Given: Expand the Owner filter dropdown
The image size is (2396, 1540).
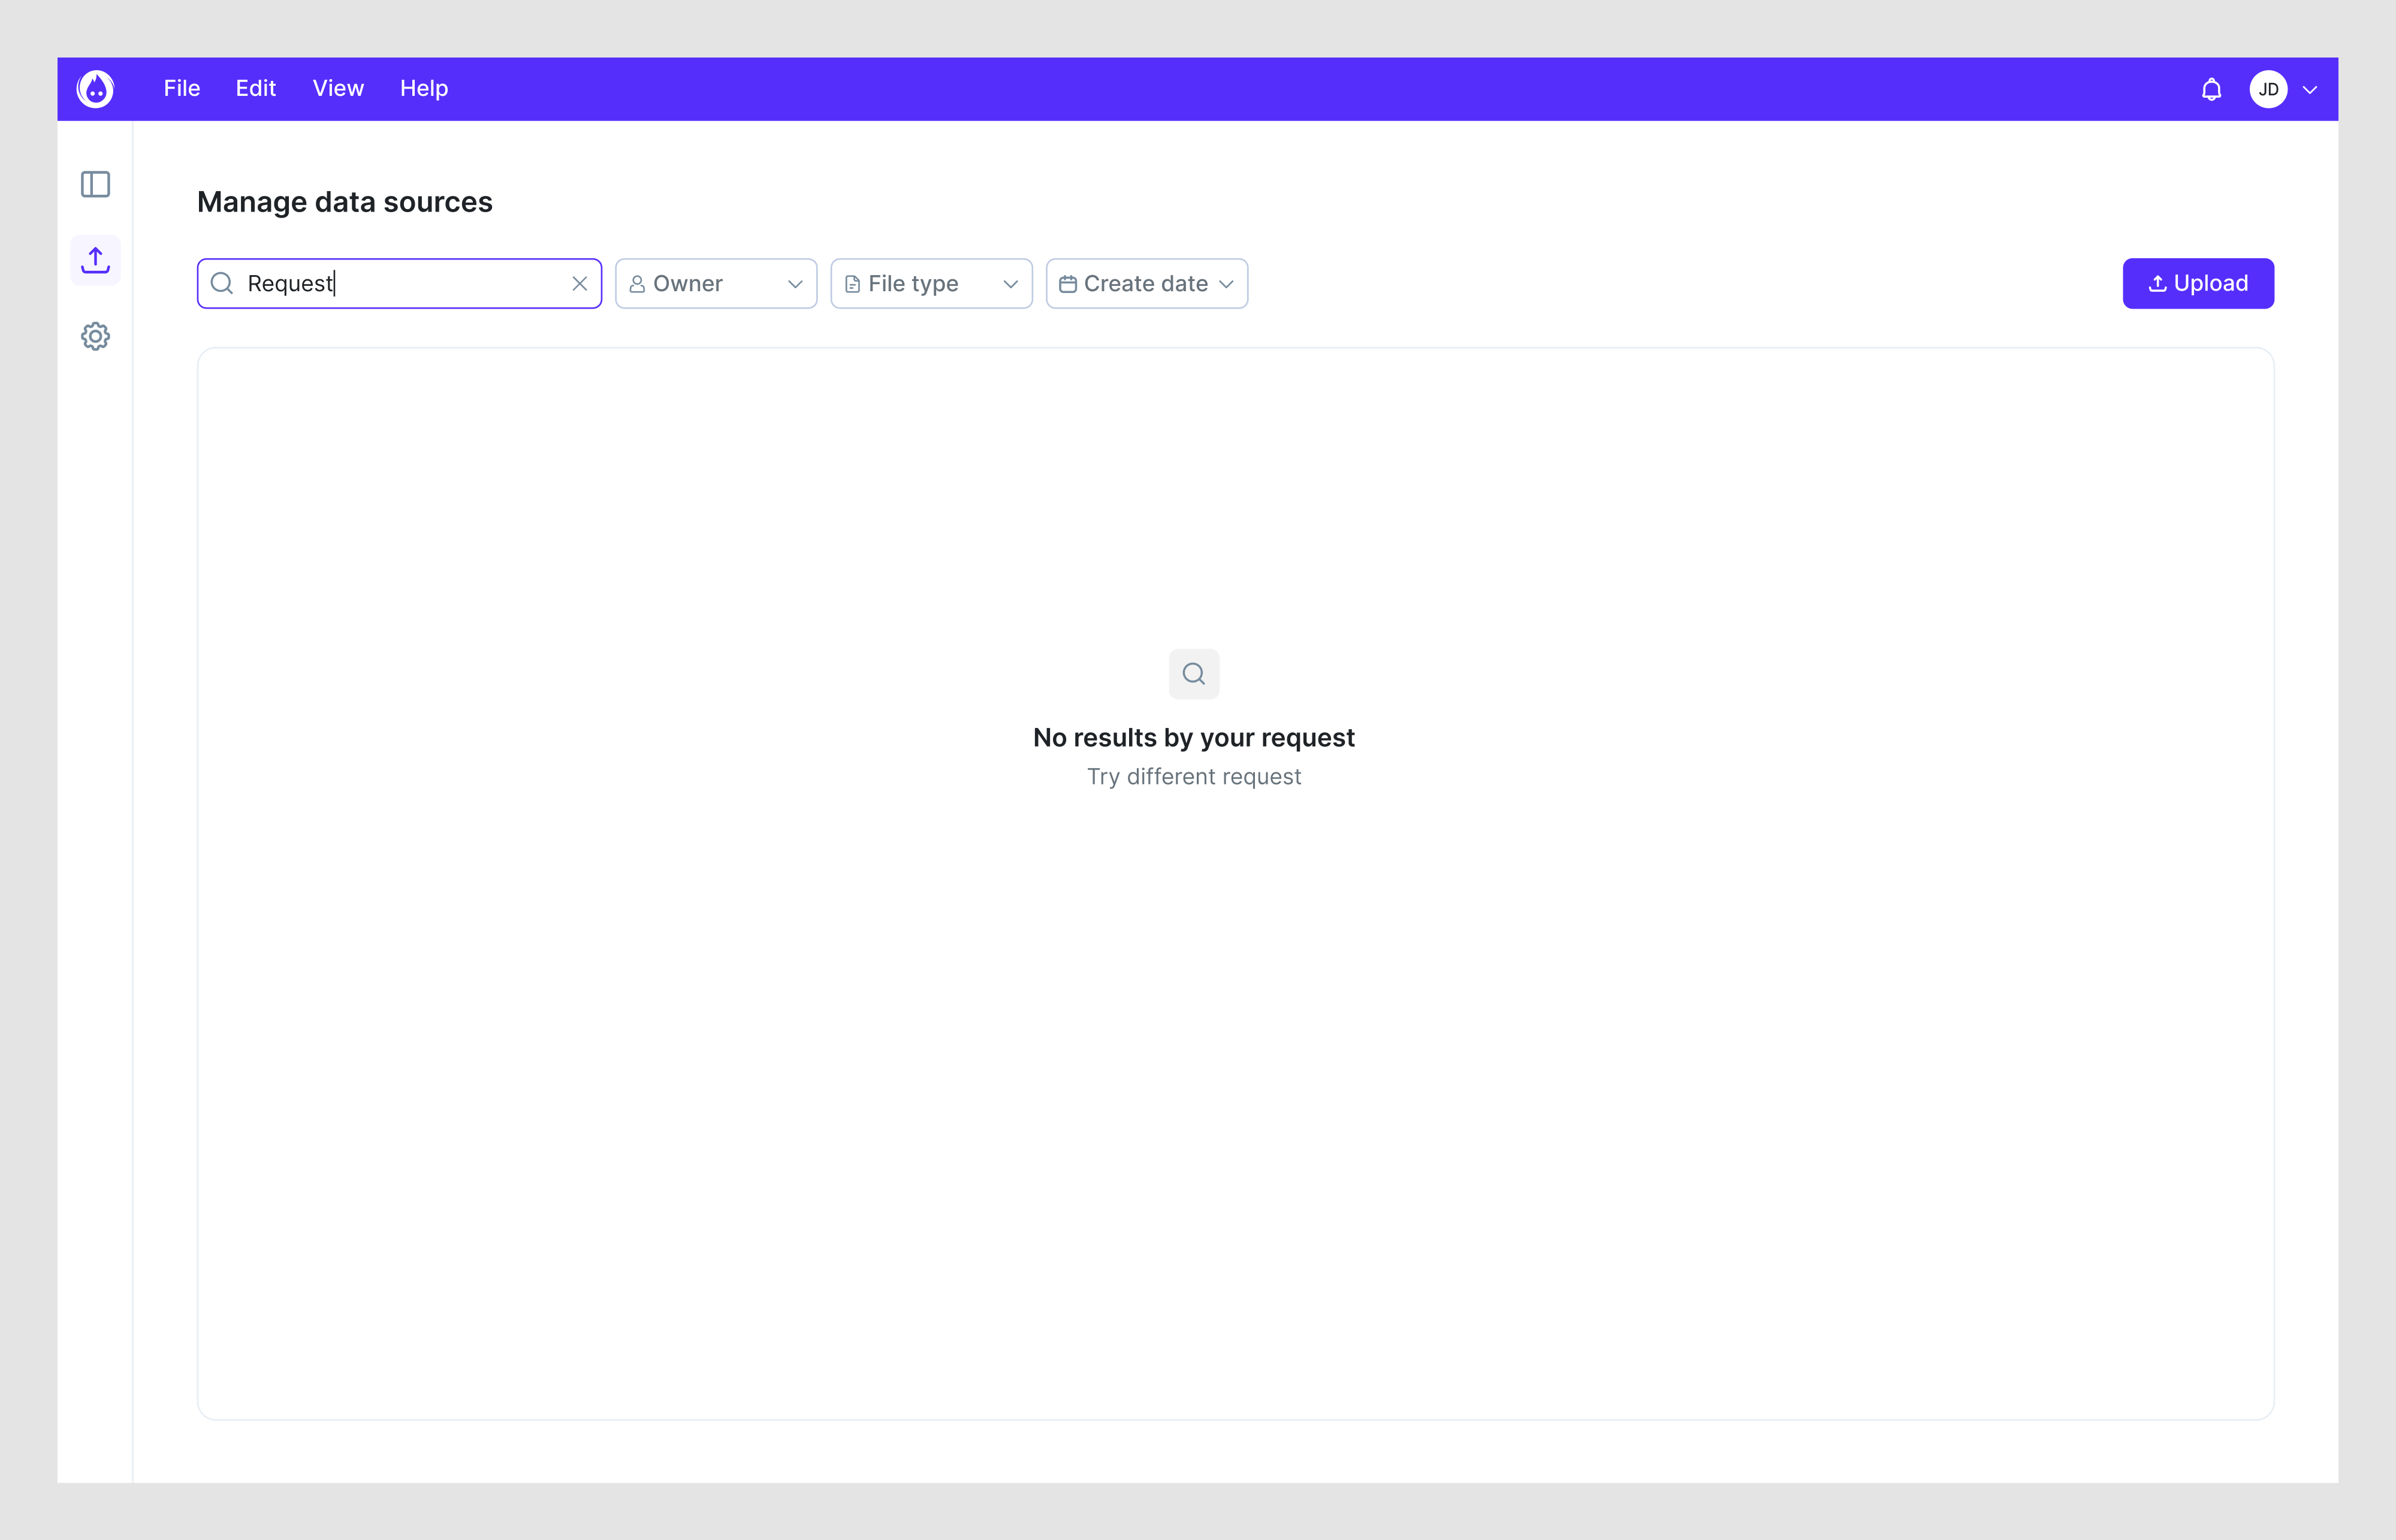Looking at the screenshot, I should [716, 284].
